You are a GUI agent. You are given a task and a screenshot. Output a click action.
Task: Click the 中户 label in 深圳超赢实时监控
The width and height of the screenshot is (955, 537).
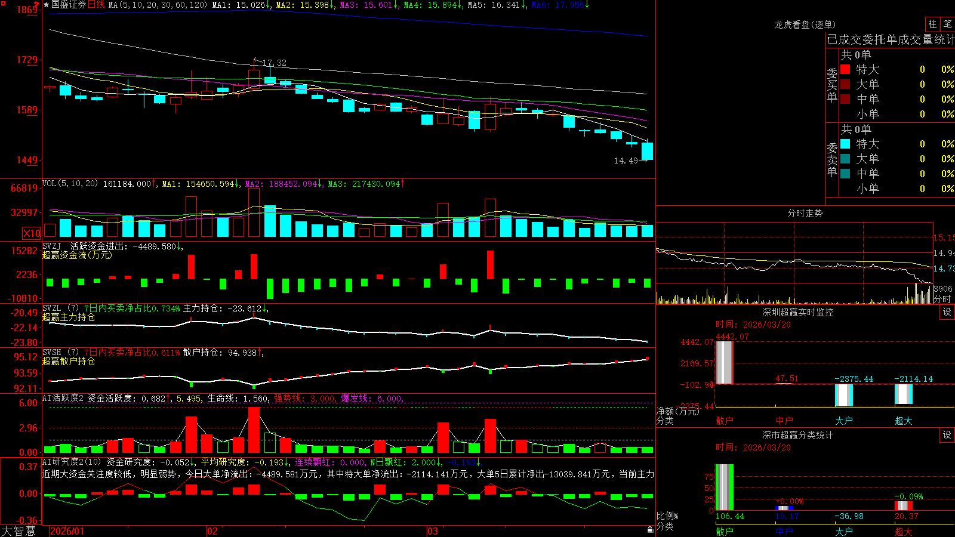coord(784,421)
